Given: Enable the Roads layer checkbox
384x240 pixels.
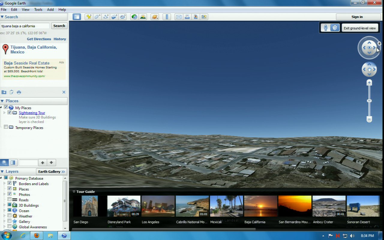Looking at the screenshot, I should click(x=10, y=200).
